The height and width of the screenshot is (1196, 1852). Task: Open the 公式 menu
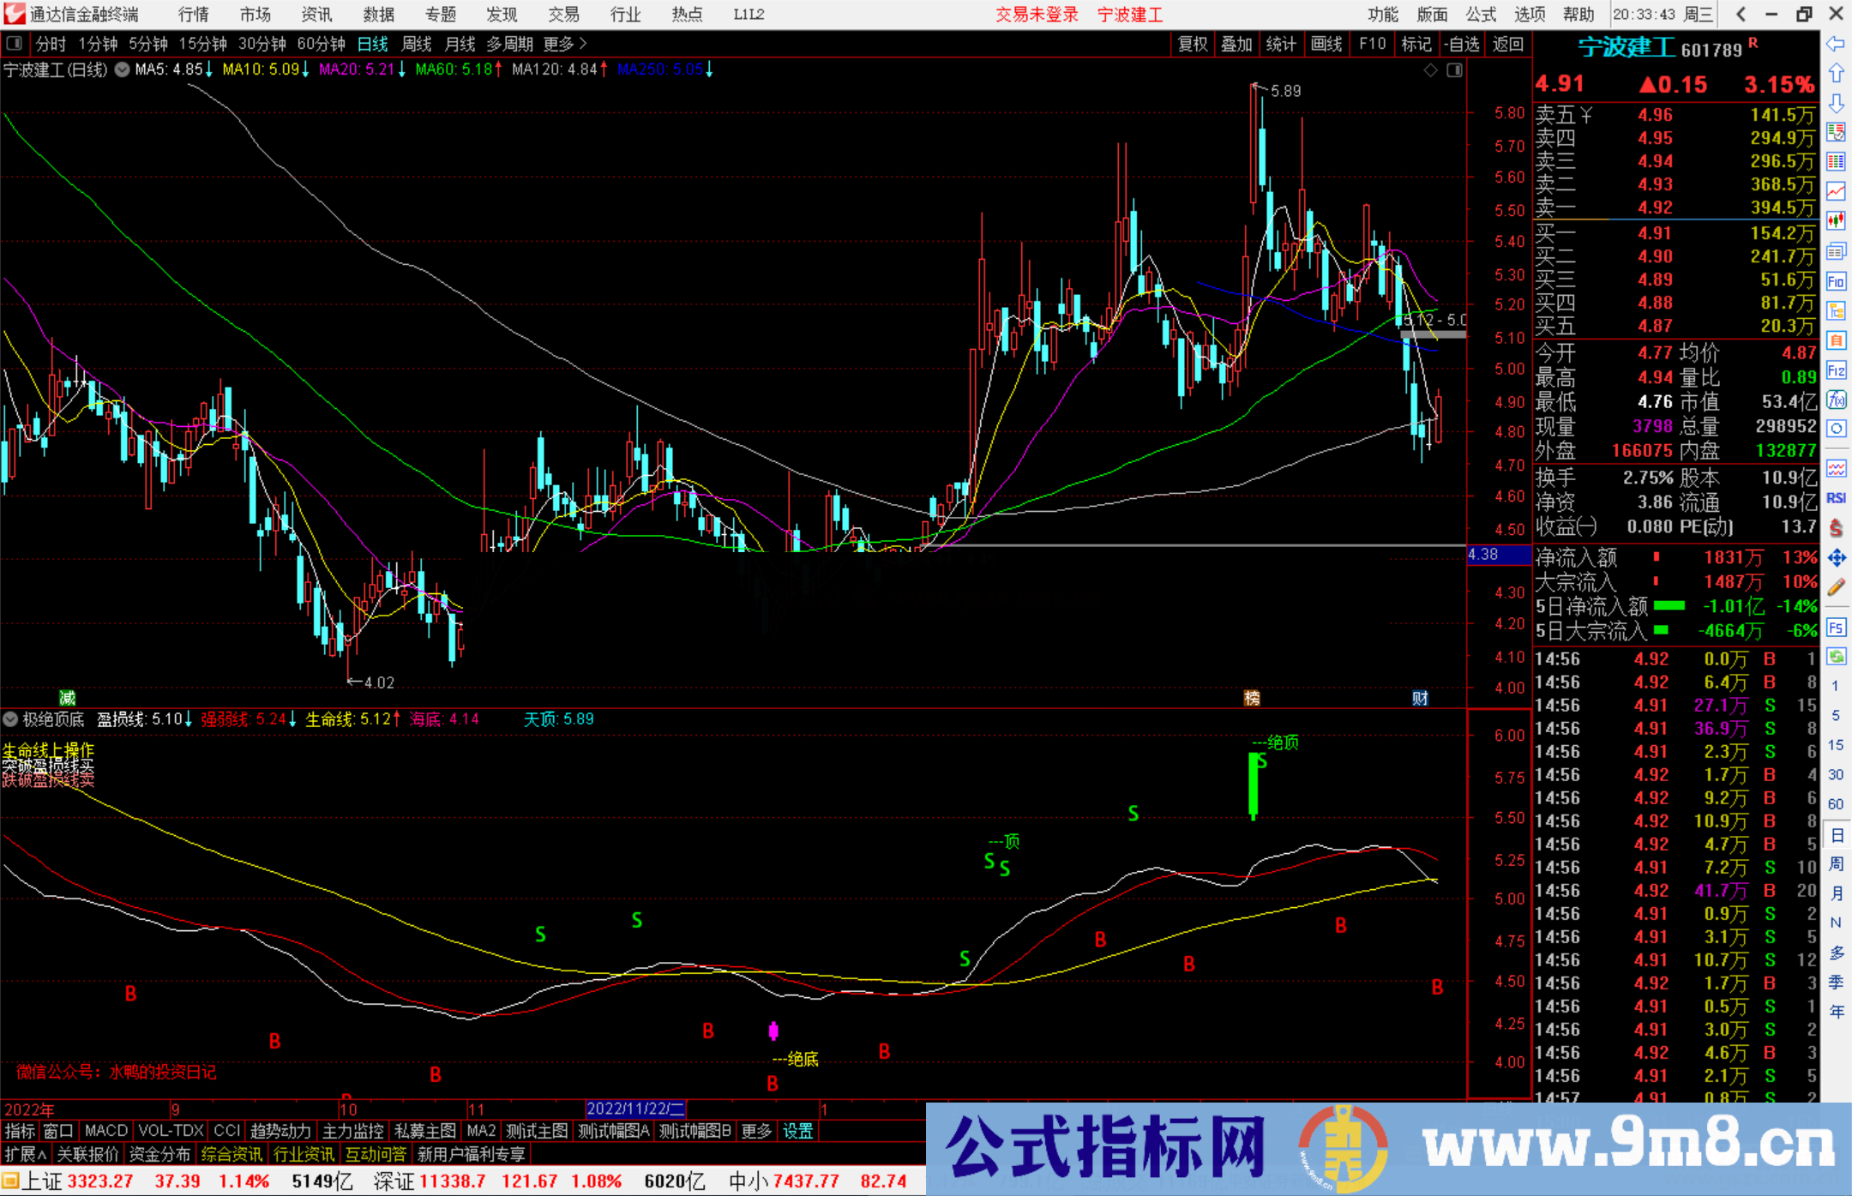(x=1480, y=15)
